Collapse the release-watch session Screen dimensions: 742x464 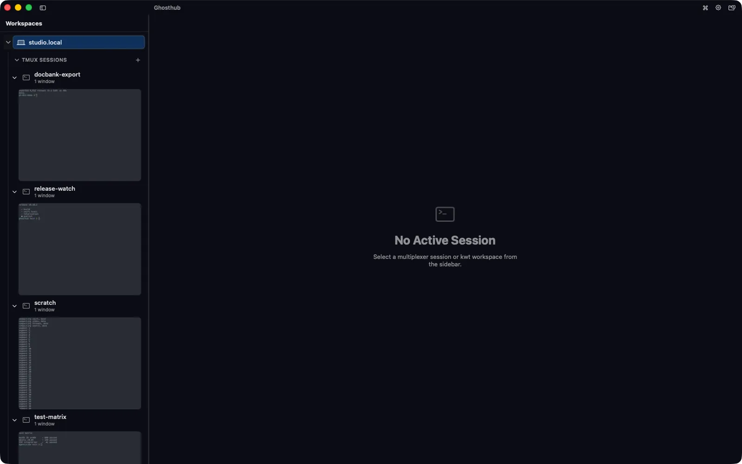[x=14, y=192]
